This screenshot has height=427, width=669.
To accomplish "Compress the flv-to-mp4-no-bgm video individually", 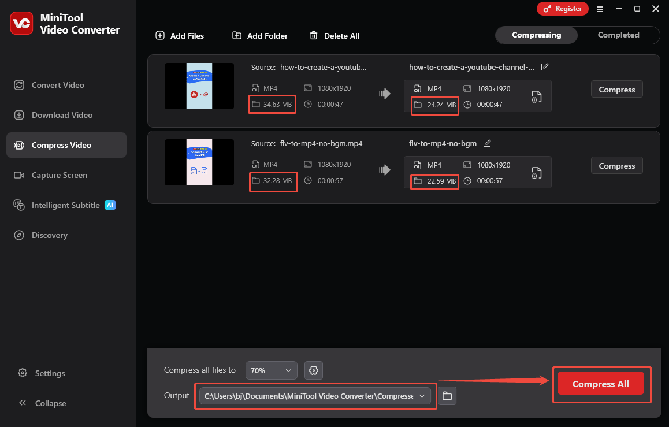I will click(x=616, y=165).
